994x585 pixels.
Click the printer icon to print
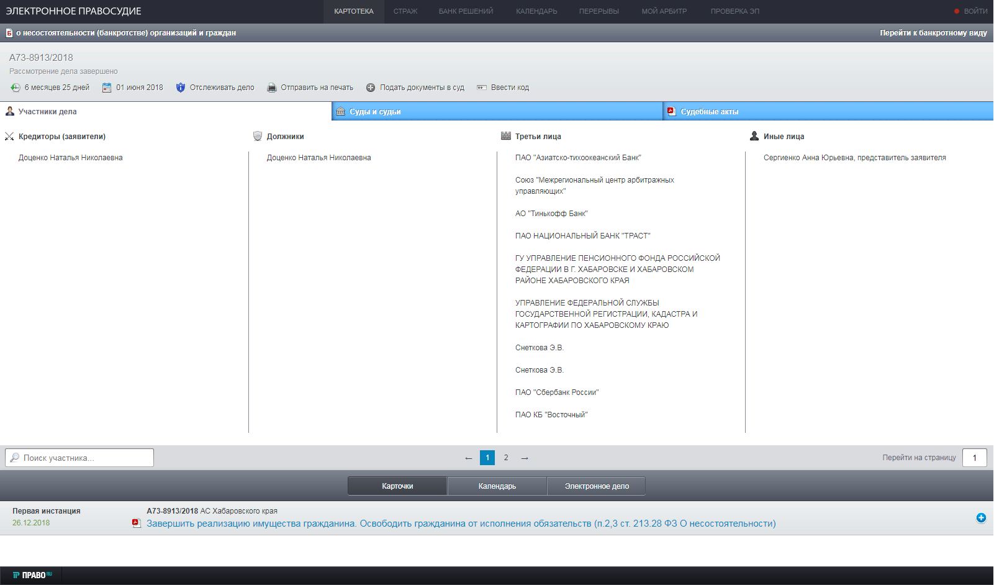272,88
